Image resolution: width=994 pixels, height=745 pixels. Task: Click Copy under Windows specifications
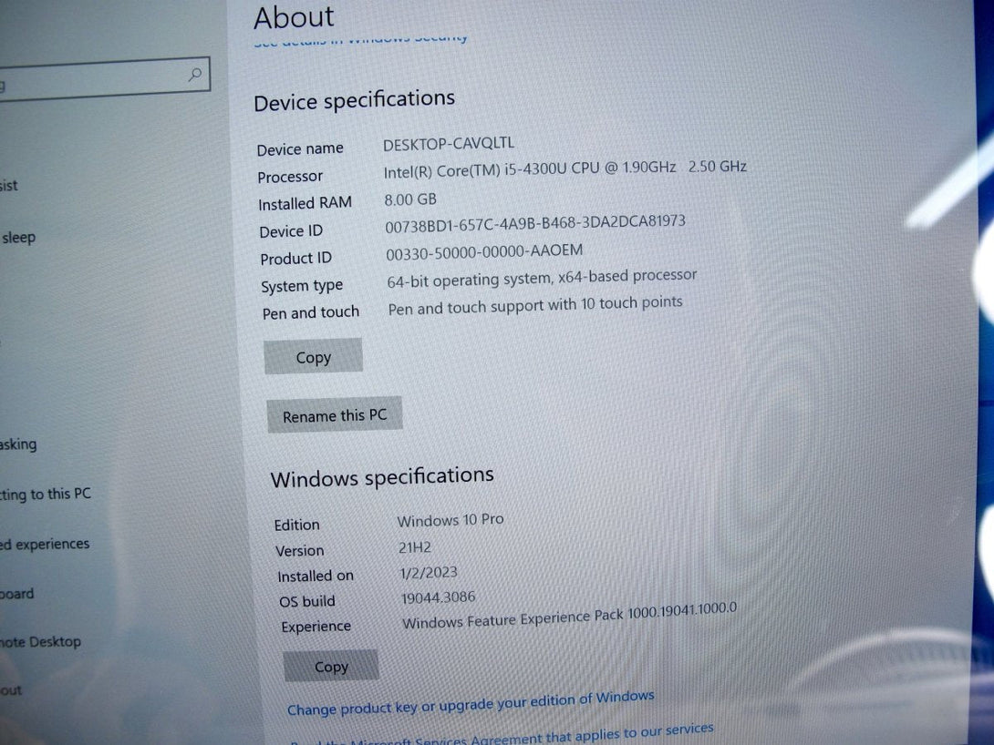(330, 666)
